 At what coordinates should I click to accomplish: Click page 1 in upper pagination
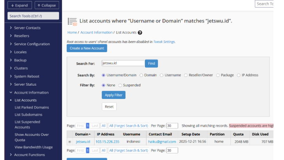pyautogui.click(x=88, y=126)
